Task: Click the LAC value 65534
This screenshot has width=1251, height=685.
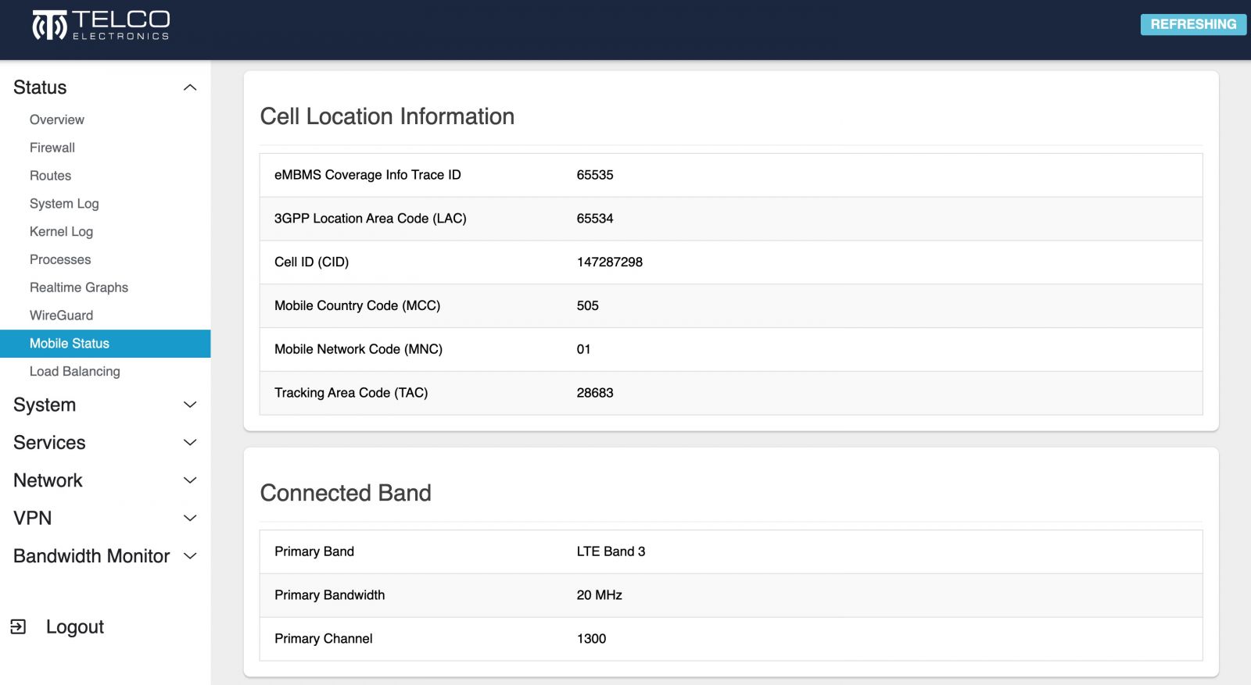Action: tap(595, 219)
